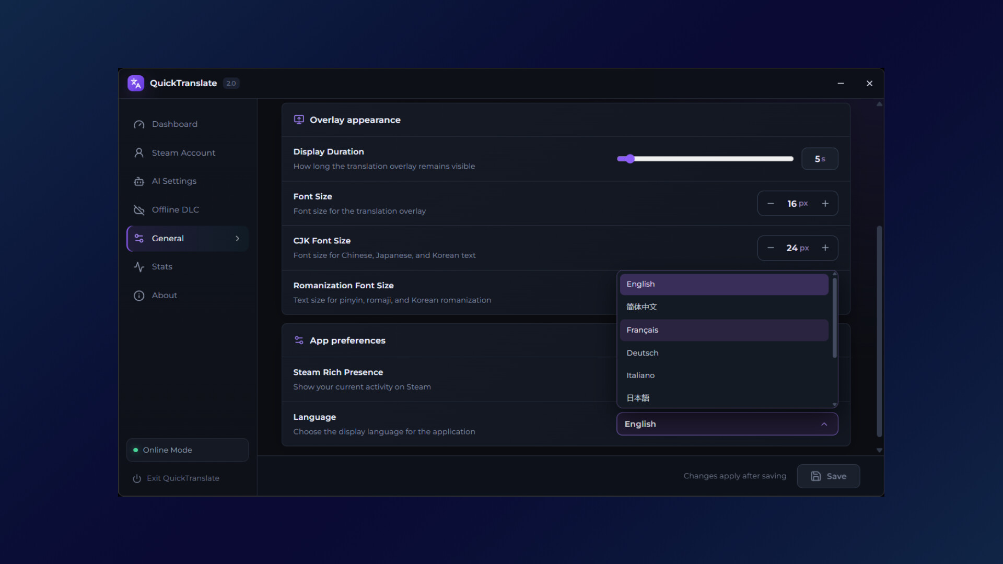Click the Display Duration slider track

click(x=705, y=159)
